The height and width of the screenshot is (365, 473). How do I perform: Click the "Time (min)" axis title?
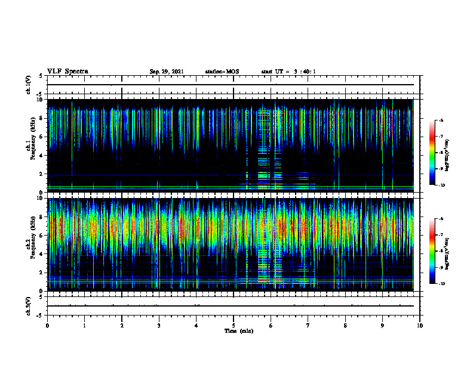tap(239, 331)
